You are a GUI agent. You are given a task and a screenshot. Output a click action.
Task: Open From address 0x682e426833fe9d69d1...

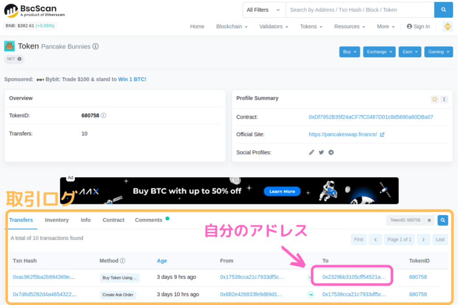coord(251,294)
